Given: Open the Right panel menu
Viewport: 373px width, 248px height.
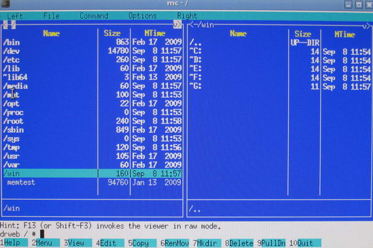Looking at the screenshot, I should point(187,16).
